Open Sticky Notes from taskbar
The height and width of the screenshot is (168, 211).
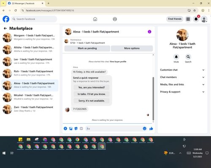click(x=20, y=139)
